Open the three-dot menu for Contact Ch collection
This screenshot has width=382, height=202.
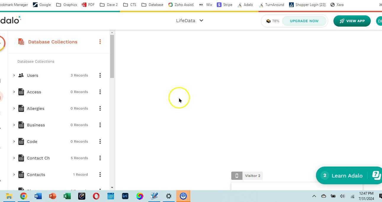(100, 158)
